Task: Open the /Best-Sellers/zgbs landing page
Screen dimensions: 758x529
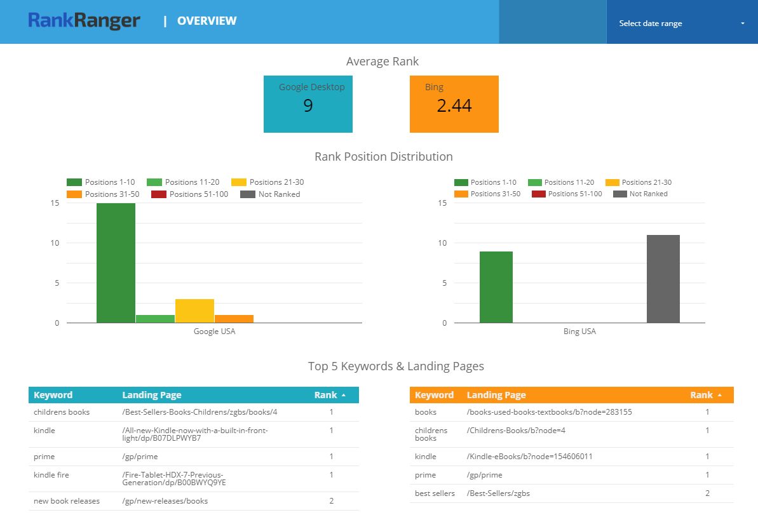Action: [498, 493]
